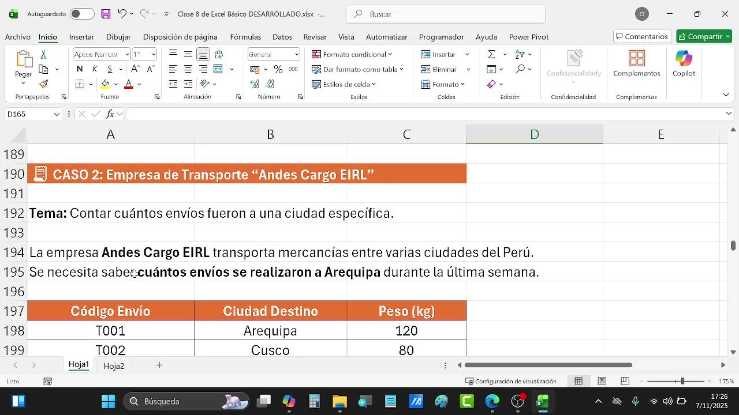Screen dimensions: 739x415
Task: Click the Clear eraser icon
Action: point(491,84)
